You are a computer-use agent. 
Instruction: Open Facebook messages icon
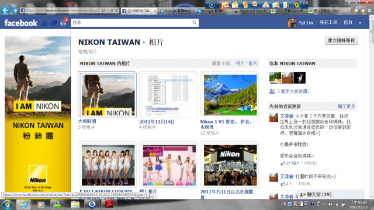54,23
